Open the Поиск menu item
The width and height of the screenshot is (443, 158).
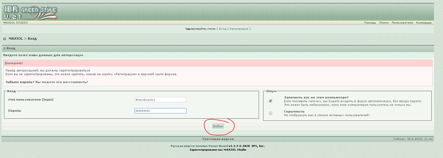pos(384,23)
